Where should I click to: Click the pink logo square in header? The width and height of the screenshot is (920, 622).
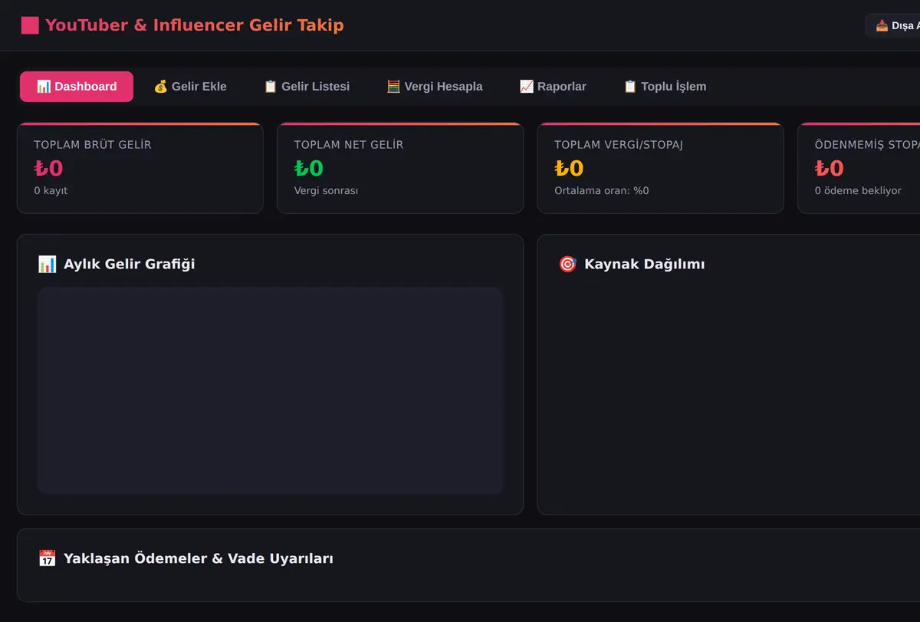[x=30, y=25]
